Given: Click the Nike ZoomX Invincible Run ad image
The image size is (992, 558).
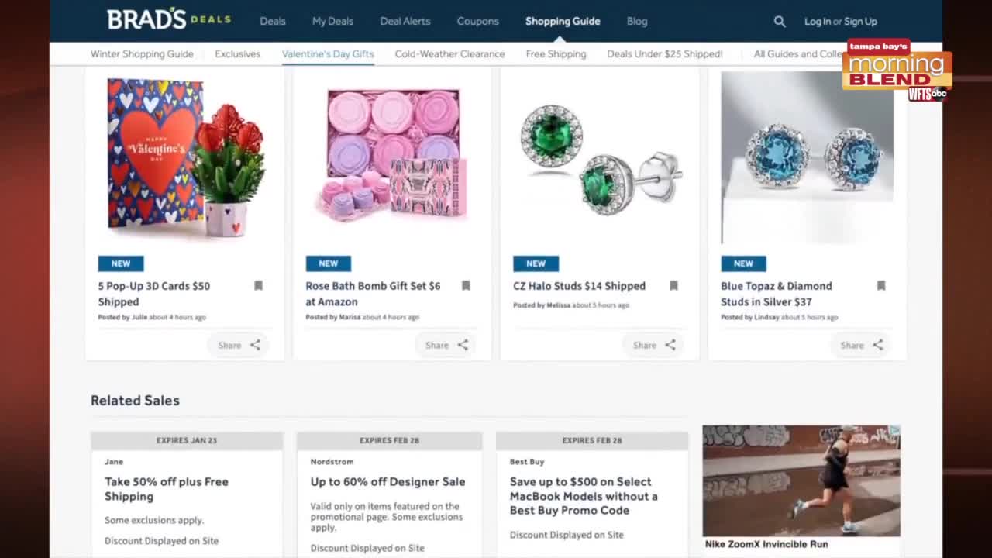Looking at the screenshot, I should tap(801, 480).
